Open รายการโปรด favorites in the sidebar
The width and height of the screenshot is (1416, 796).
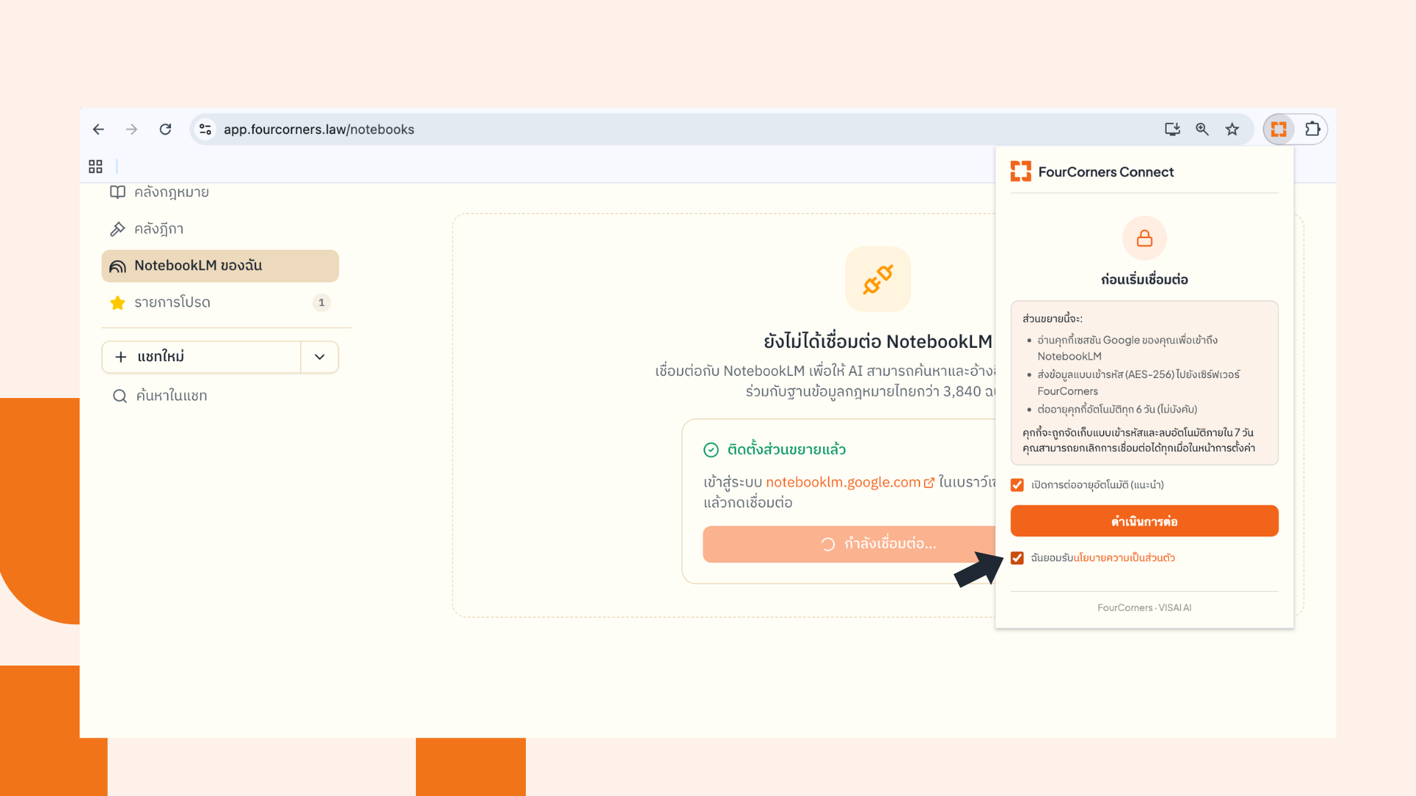click(x=220, y=303)
